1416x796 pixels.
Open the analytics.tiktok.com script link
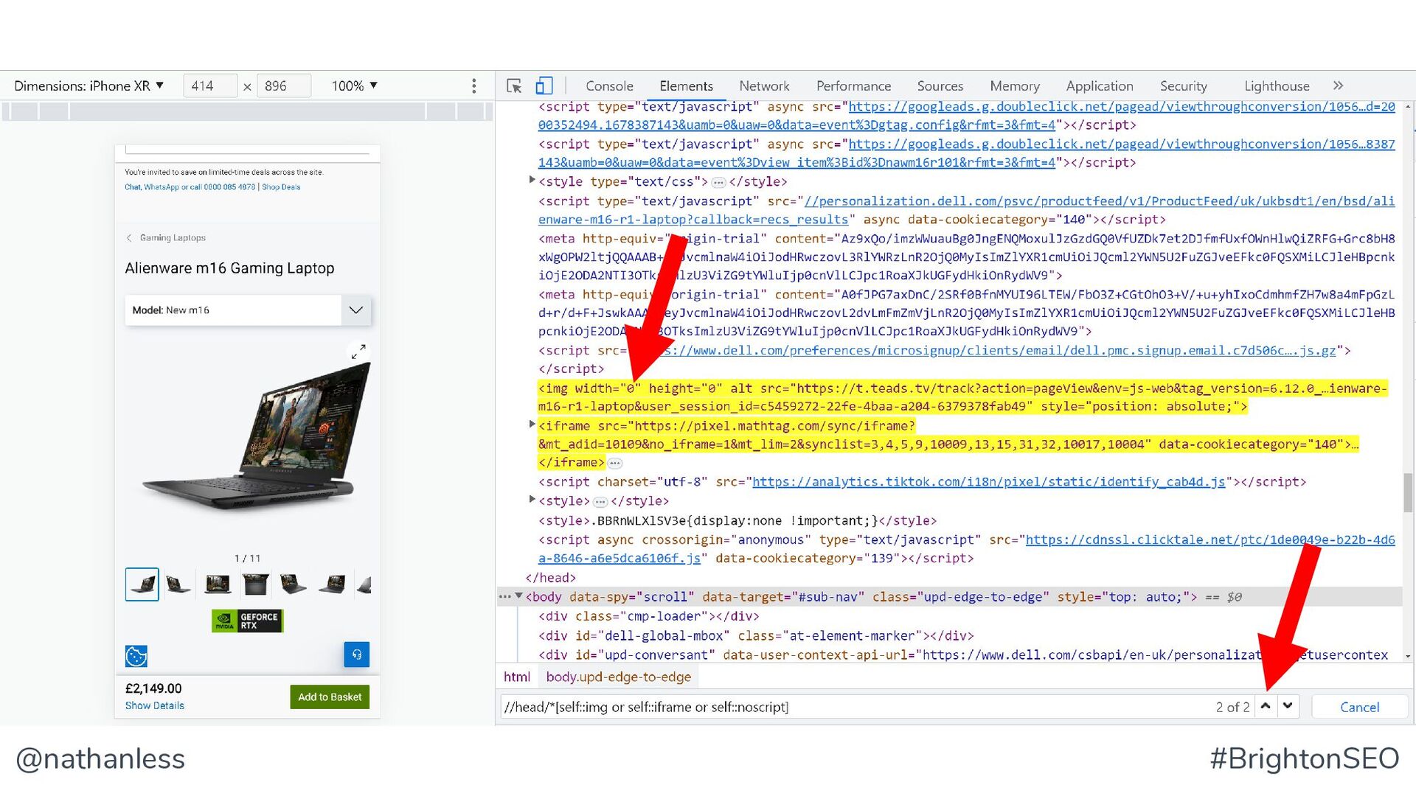988,482
